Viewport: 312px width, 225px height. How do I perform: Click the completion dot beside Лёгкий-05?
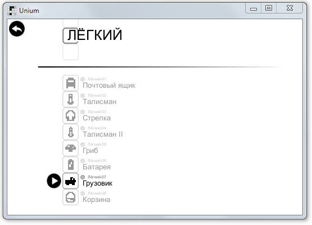pyautogui.click(x=83, y=145)
